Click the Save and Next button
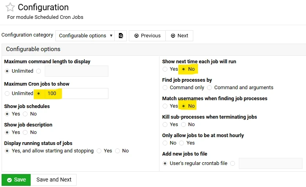306x187 pixels. pos(54,180)
